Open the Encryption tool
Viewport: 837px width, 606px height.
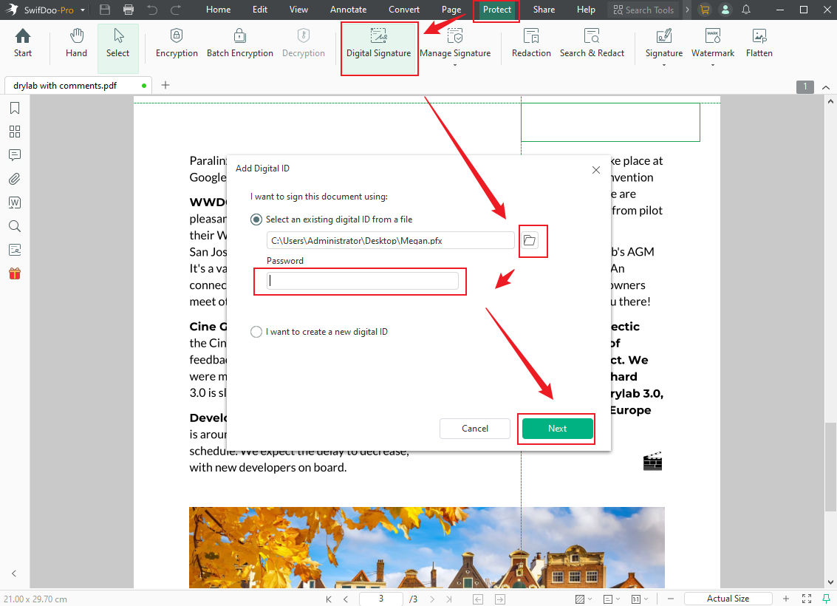(x=176, y=43)
